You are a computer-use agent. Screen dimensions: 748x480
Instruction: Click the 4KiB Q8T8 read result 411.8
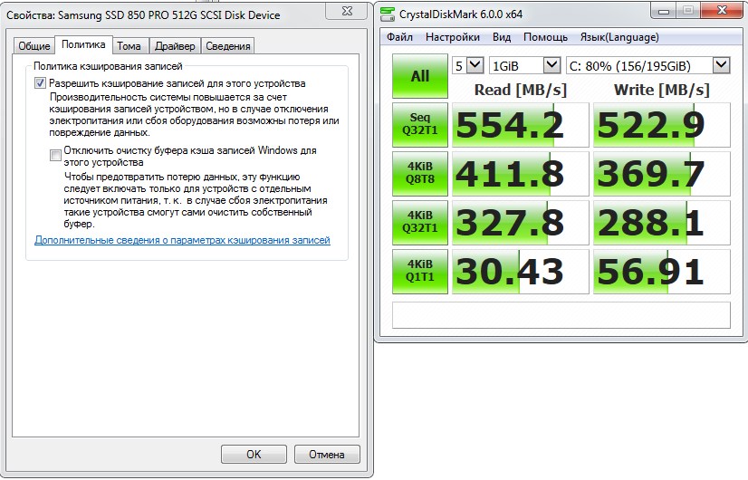(x=521, y=174)
